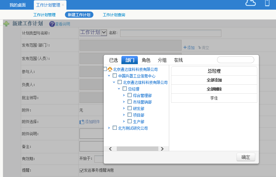Click the green plus new plan icon
Screen dimensions: 276x177
click(x=6, y=24)
